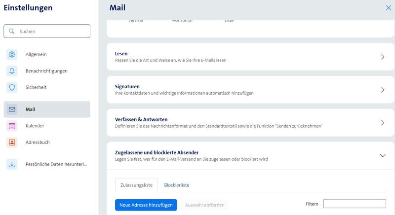395x215 pixels.
Task: Click the Mail envelope icon in sidebar
Action: [x=12, y=109]
